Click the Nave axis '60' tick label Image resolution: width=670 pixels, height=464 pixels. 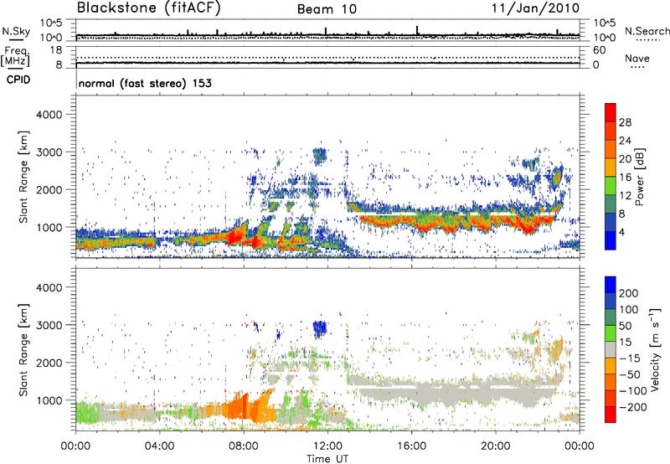[599, 50]
